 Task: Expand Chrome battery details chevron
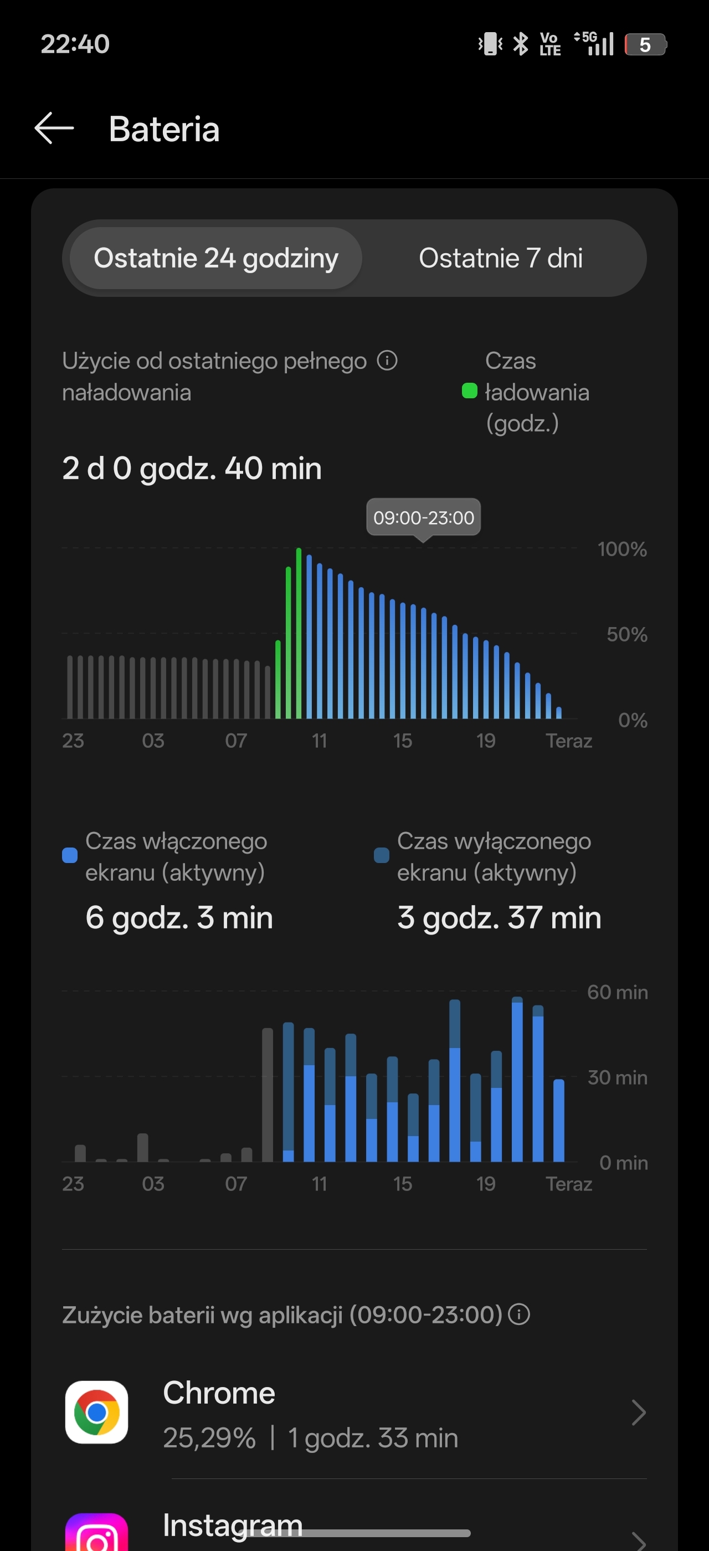point(639,1413)
